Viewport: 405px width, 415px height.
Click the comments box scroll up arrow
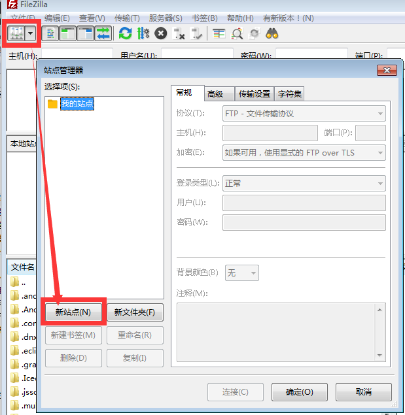coord(380,310)
